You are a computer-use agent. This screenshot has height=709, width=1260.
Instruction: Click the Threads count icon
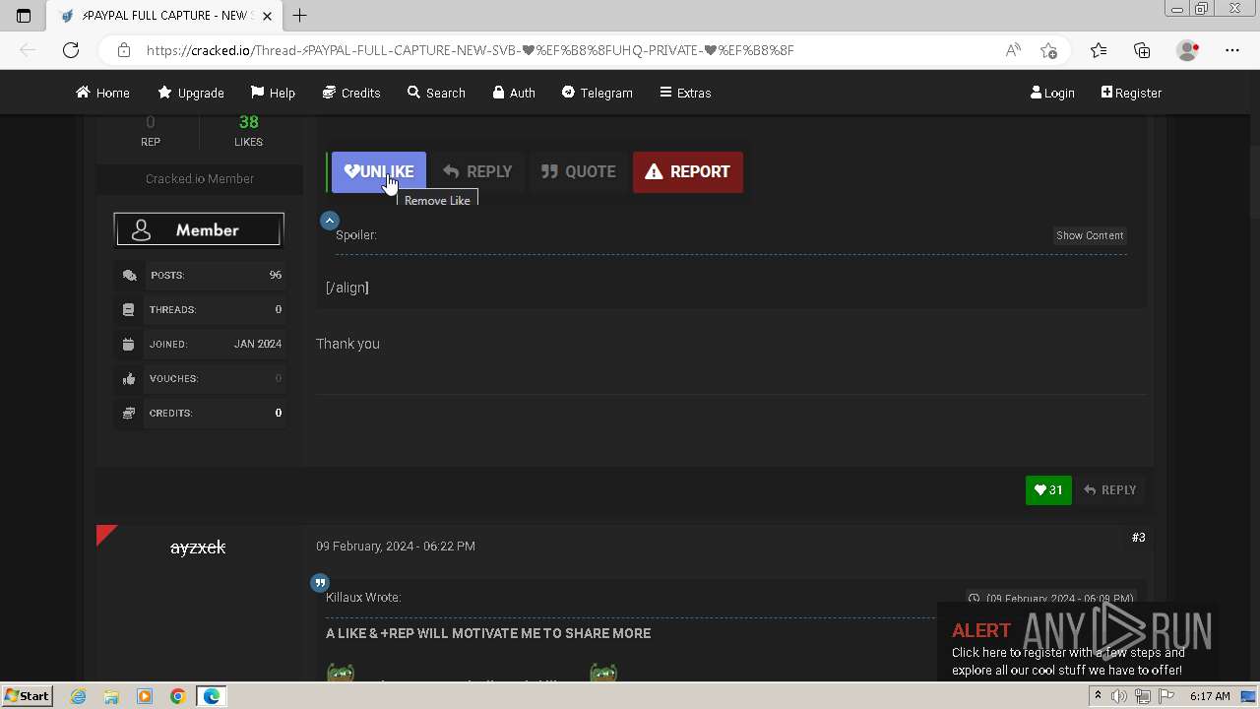tap(129, 310)
